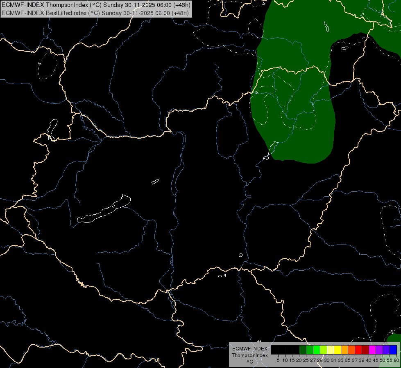Image resolution: width=401 pixels, height=368 pixels.
Task: Click the blue 55–60 legend swatch
Action: point(393,350)
